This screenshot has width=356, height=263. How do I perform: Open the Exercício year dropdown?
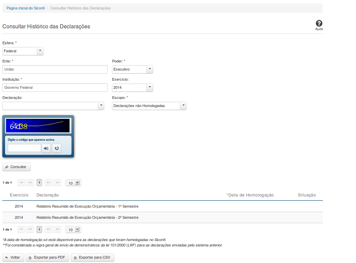149,87
